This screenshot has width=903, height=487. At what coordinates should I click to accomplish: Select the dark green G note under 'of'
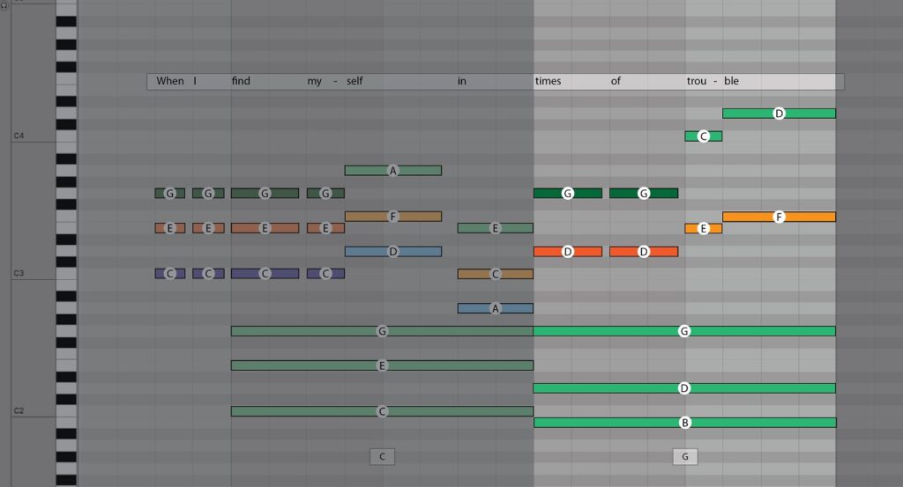click(x=644, y=193)
